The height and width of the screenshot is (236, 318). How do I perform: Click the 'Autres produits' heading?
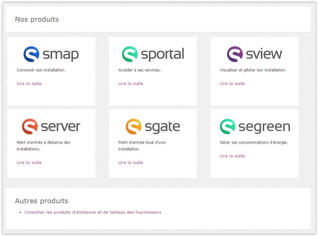coord(42,201)
